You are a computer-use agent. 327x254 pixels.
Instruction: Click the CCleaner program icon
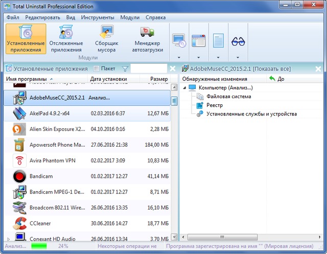pyautogui.click(x=20, y=222)
